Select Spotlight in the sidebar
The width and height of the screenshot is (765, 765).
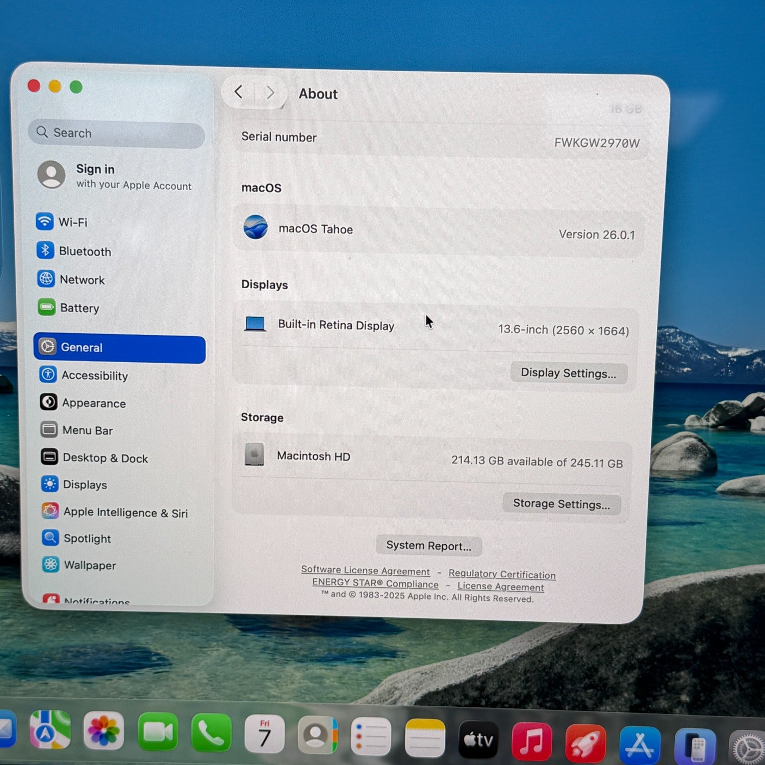click(x=87, y=539)
